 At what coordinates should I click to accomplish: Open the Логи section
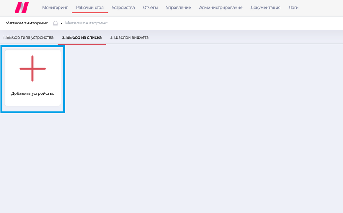[293, 7]
